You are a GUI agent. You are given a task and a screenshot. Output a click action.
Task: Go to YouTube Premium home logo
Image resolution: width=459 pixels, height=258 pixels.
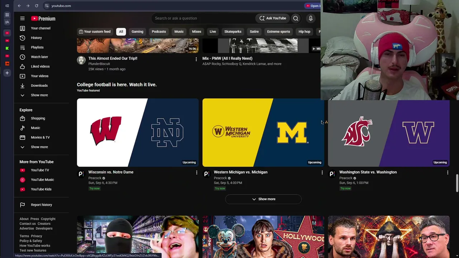[x=43, y=19]
